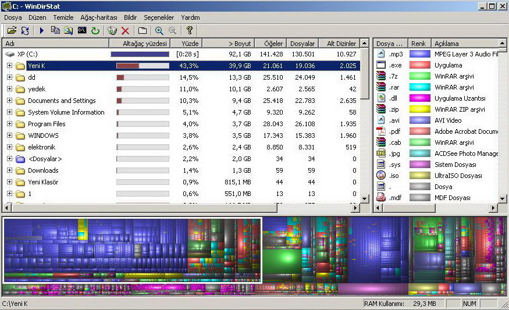
Task: Click the XP (C:) drive icon
Action: click(10, 54)
